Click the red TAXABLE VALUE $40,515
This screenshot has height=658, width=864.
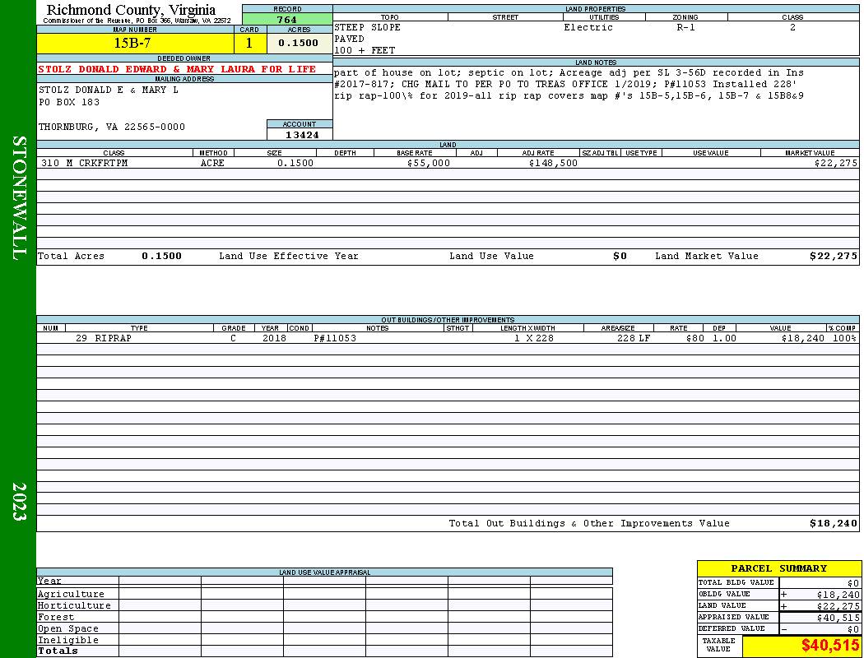(829, 646)
